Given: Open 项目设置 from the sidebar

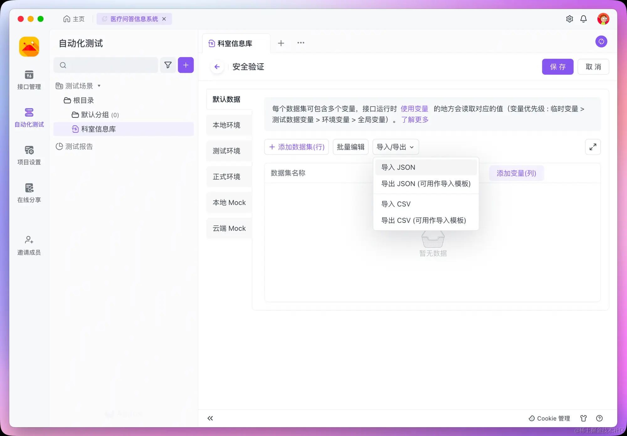Looking at the screenshot, I should click(x=29, y=155).
